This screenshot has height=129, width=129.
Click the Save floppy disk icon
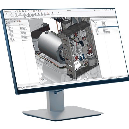point(23,11)
